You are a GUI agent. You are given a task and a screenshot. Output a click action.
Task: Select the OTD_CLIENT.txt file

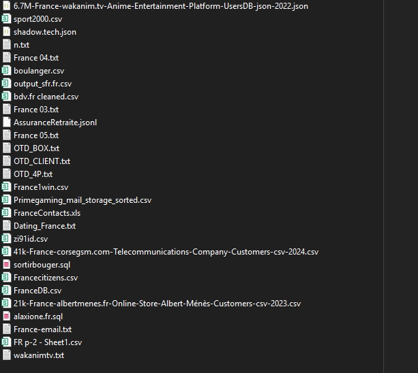[x=42, y=161]
